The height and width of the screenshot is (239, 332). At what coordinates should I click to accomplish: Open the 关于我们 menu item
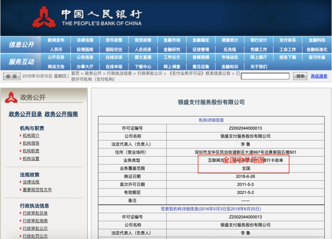coord(259,67)
